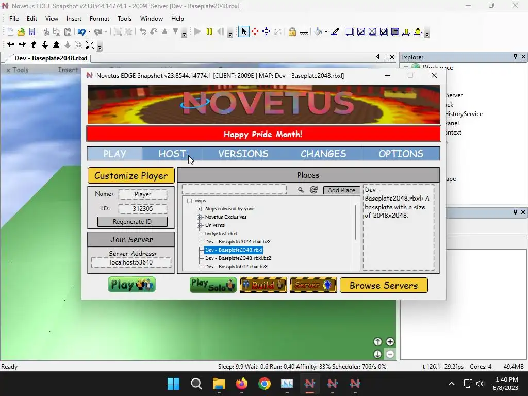528x396 pixels.
Task: Click the Customize Player button
Action: [131, 175]
